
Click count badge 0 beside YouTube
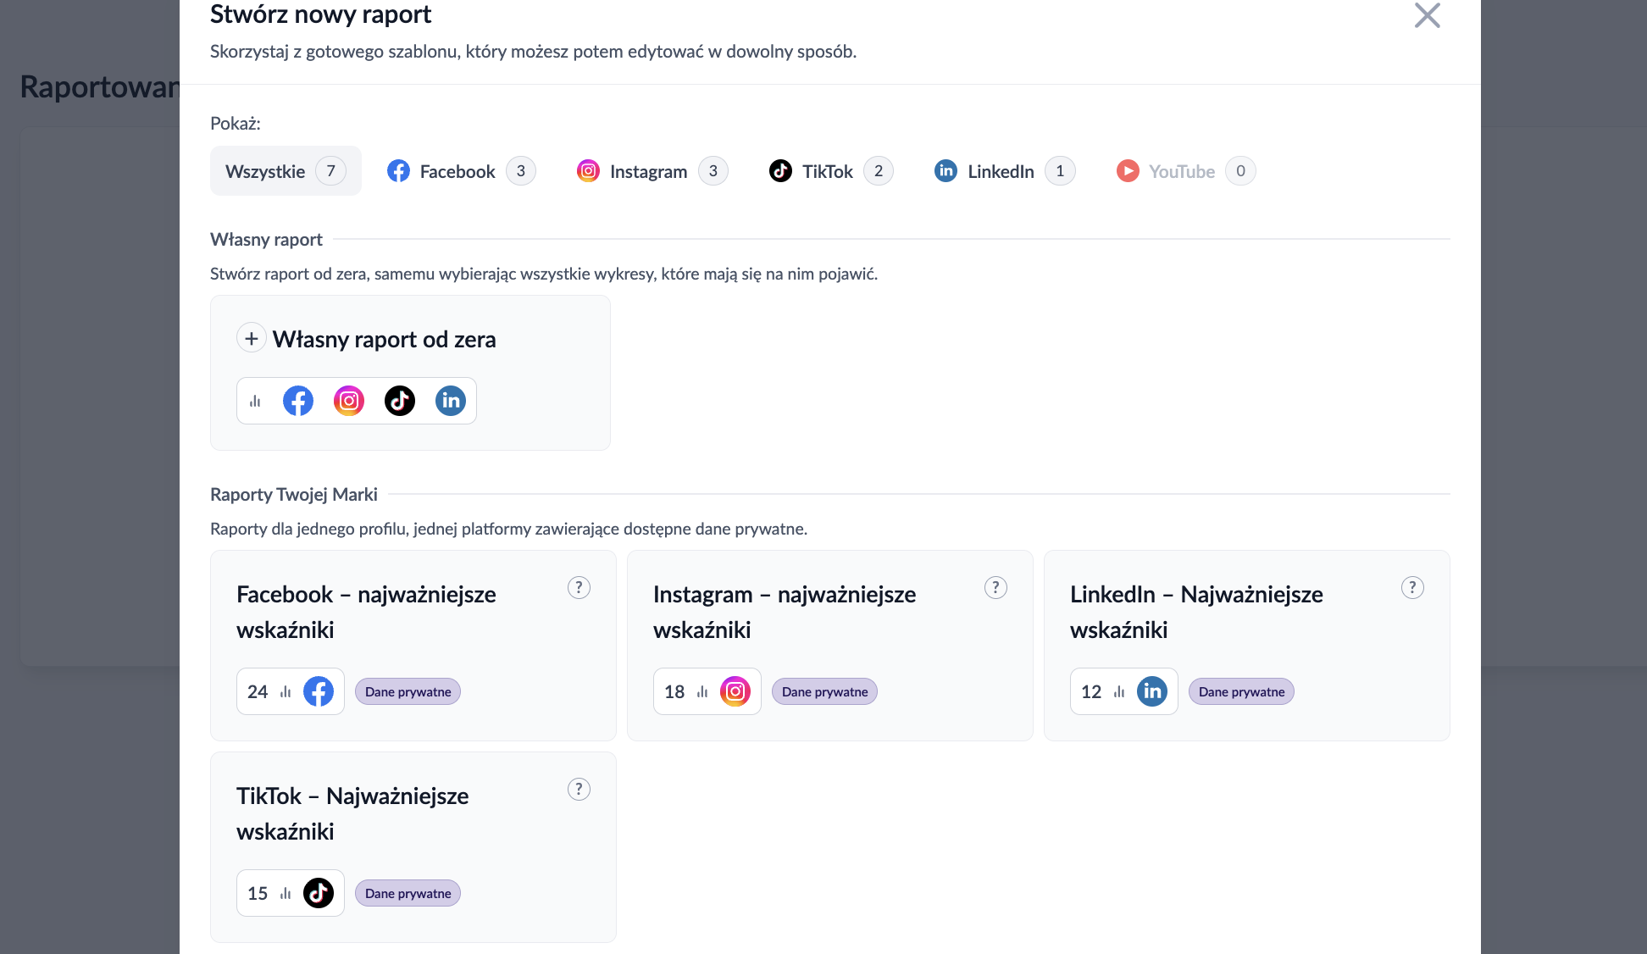[x=1240, y=171]
